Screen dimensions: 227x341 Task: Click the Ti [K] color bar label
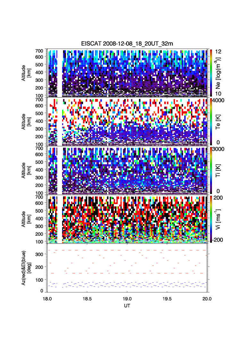[218, 170]
